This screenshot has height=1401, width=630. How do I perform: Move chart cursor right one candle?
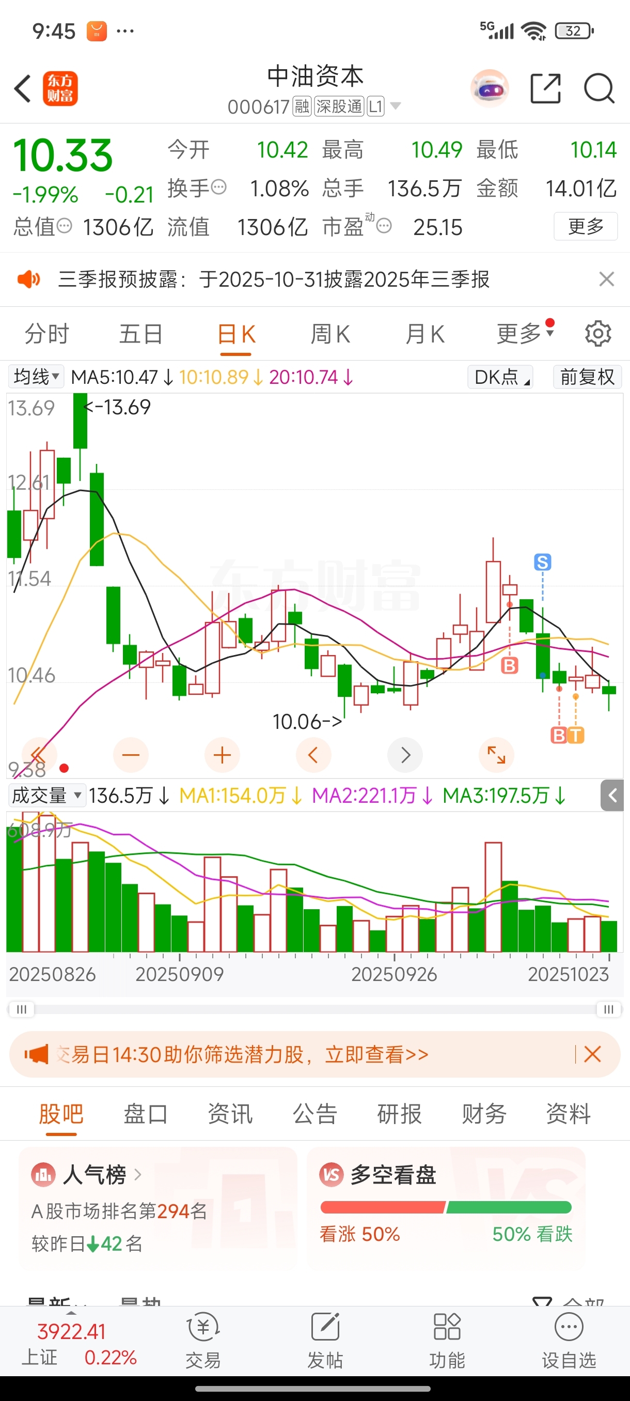pos(405,755)
